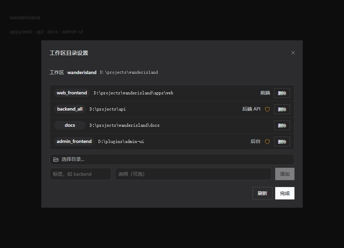Click apps/web · api · docs · admin-ui background text
This screenshot has height=248, width=344.
click(x=46, y=32)
